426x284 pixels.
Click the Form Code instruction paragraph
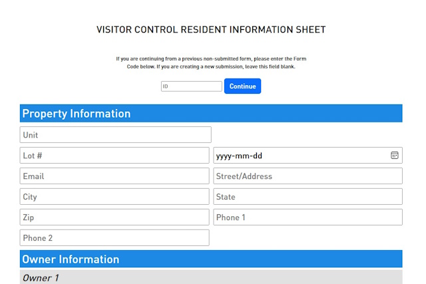click(211, 63)
